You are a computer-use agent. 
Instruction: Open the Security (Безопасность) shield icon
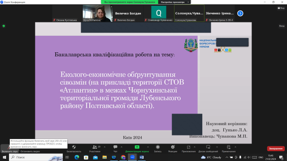tap(74, 147)
